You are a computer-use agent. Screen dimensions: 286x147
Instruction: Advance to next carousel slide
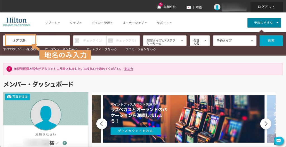pyautogui.click(x=266, y=124)
